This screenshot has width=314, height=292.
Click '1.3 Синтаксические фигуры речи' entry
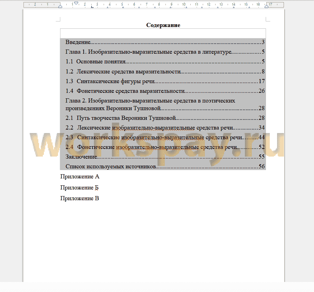tap(165, 81)
